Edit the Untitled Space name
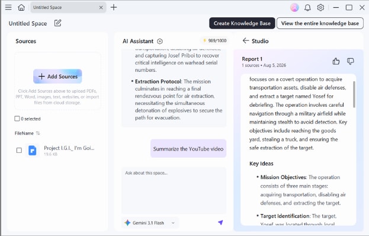The height and width of the screenshot is (236, 369). pyautogui.click(x=57, y=23)
